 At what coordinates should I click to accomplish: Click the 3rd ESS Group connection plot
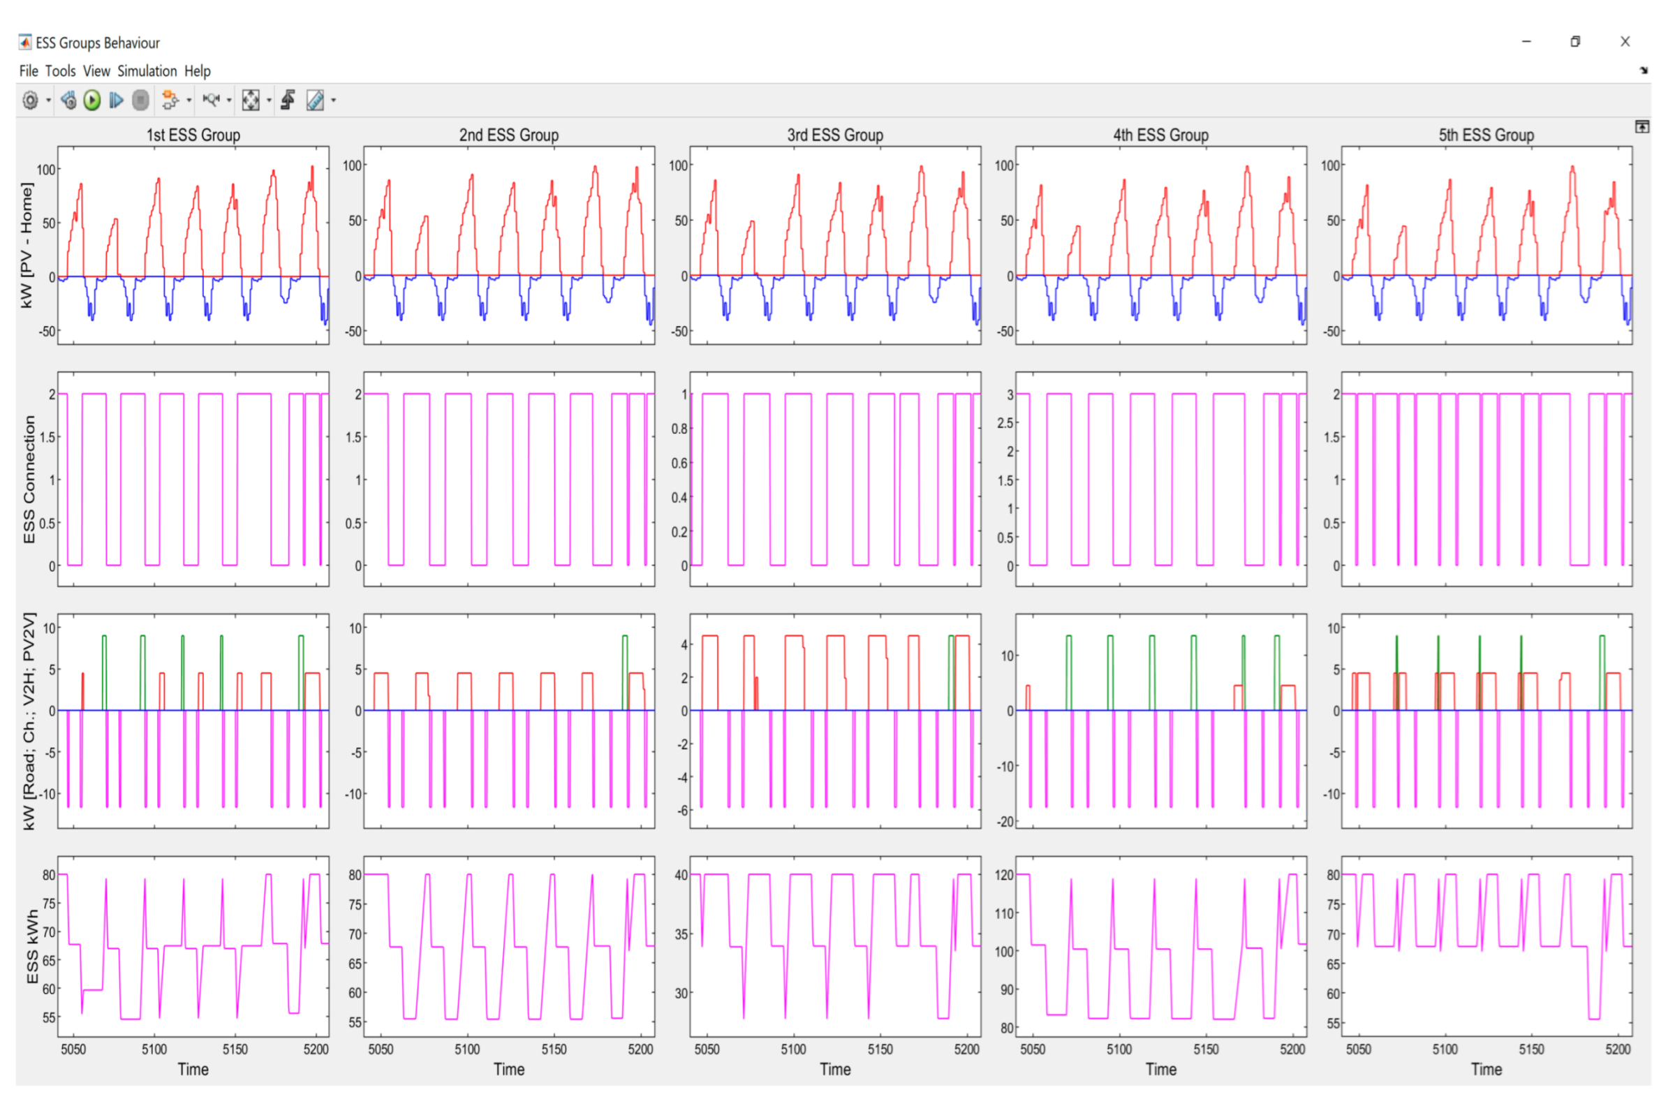(x=834, y=479)
